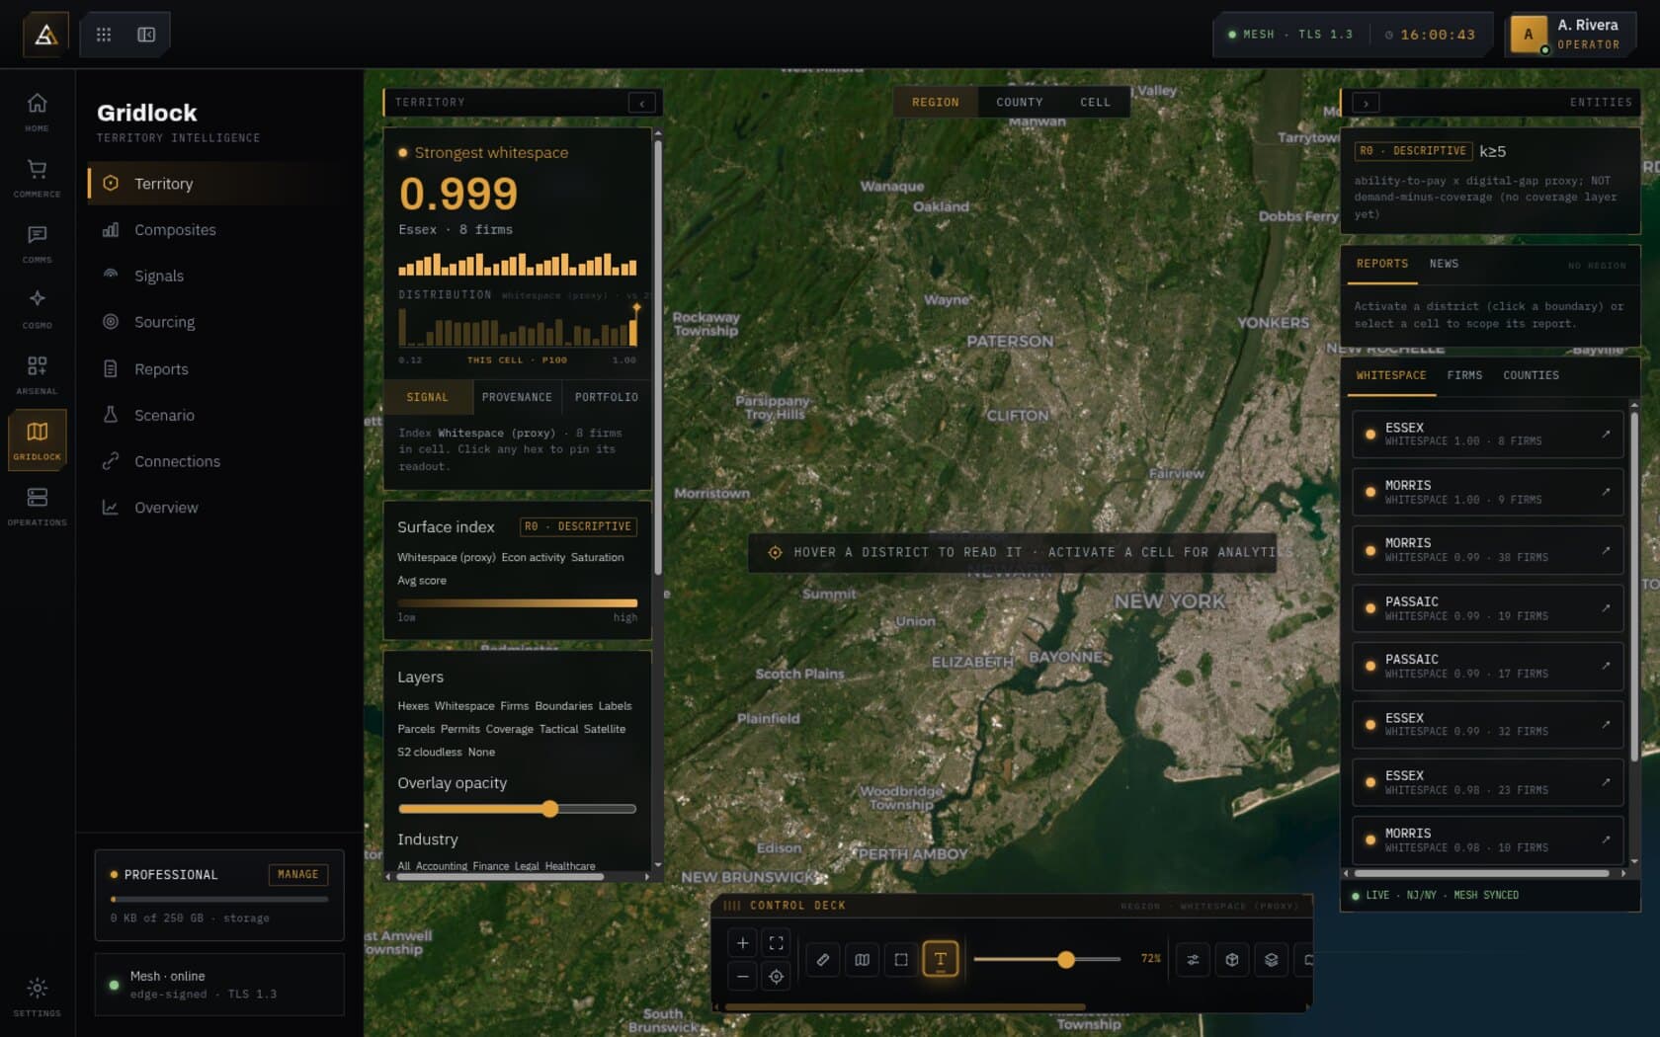Filter industry by Healthcare
This screenshot has height=1037, width=1660.
point(570,866)
